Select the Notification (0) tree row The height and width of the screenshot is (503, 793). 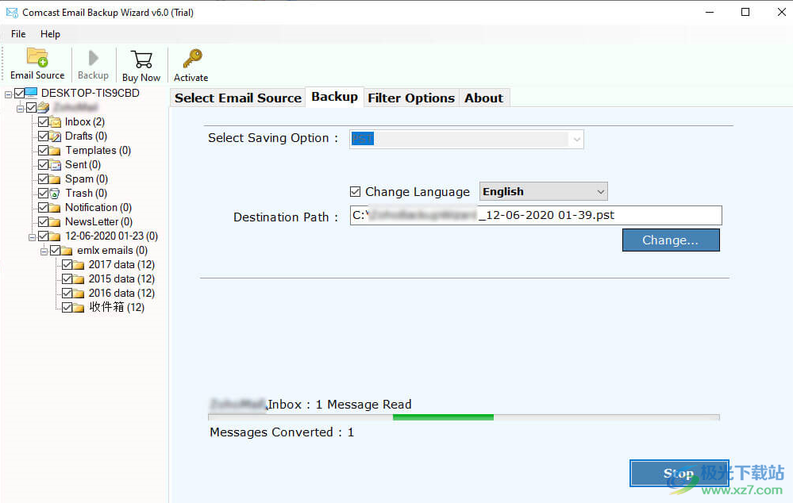[x=98, y=207]
